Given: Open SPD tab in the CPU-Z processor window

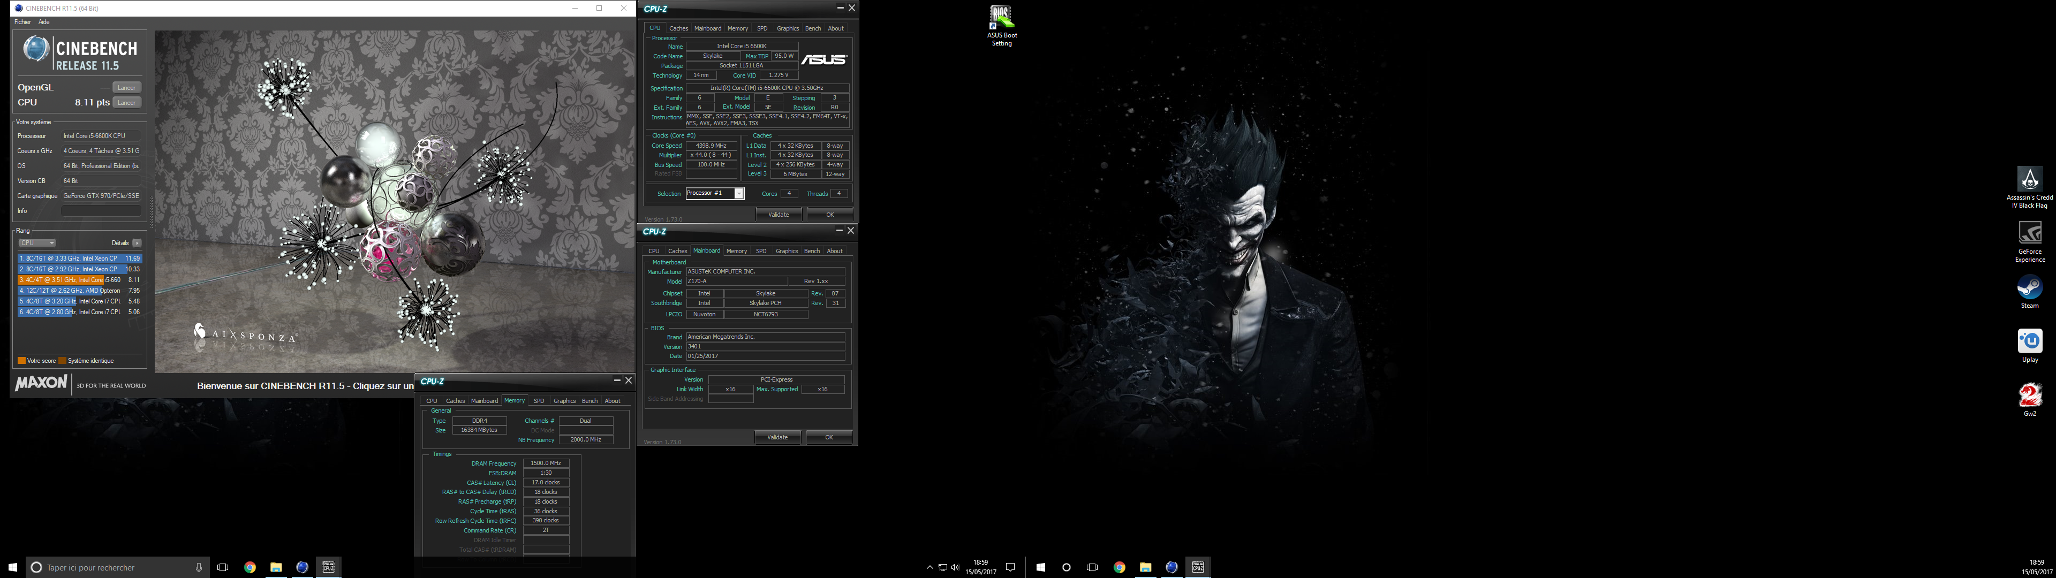Looking at the screenshot, I should [762, 29].
